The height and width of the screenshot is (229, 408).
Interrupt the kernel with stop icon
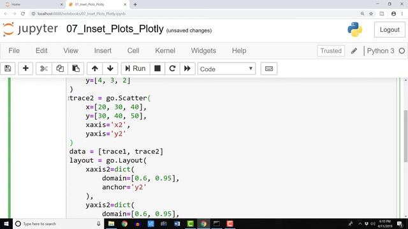(157, 69)
